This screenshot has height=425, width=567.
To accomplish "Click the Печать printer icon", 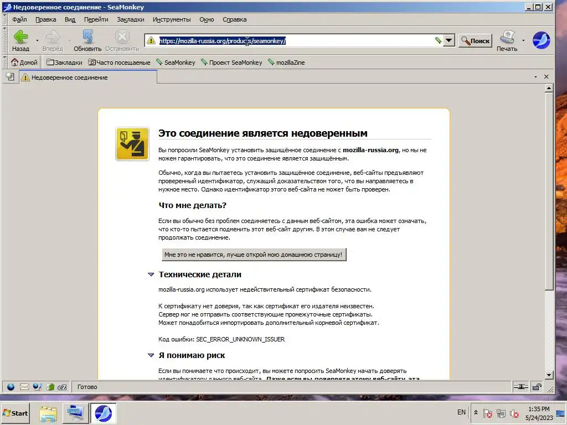I will (507, 37).
